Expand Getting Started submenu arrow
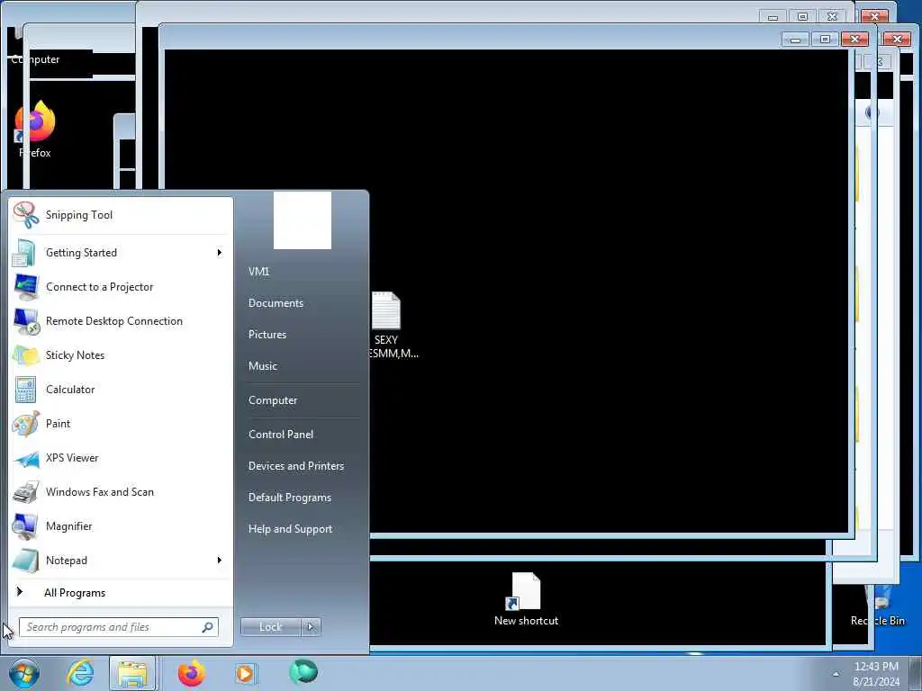The height and width of the screenshot is (691, 922). pos(220,253)
